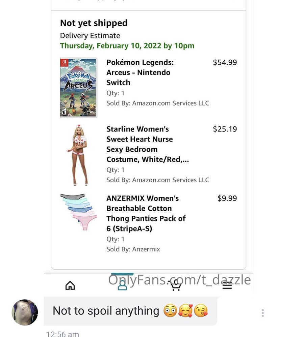Open the sender's profile avatar

25,312
